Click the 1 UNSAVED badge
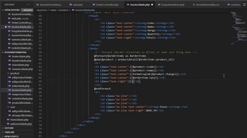This screenshot has height=138, width=247. (27, 10)
